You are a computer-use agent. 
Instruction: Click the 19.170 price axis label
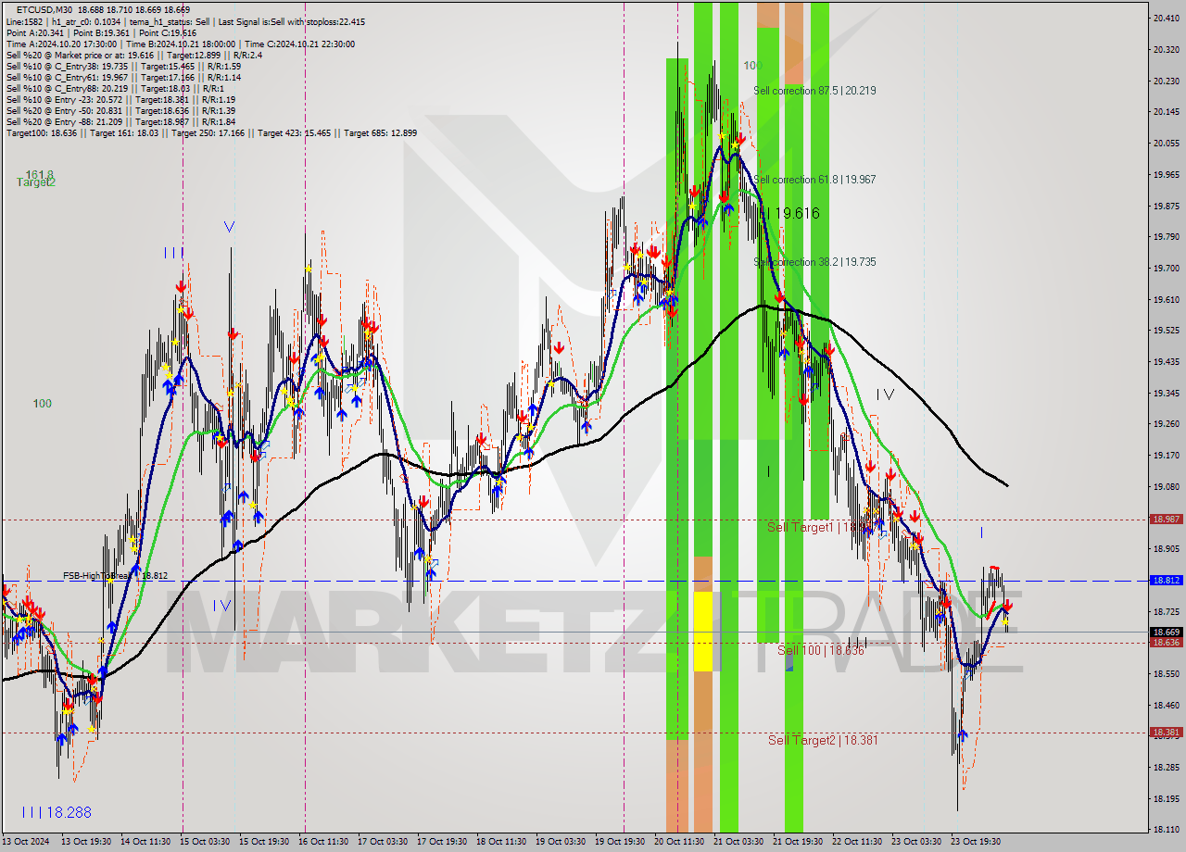(x=1165, y=456)
